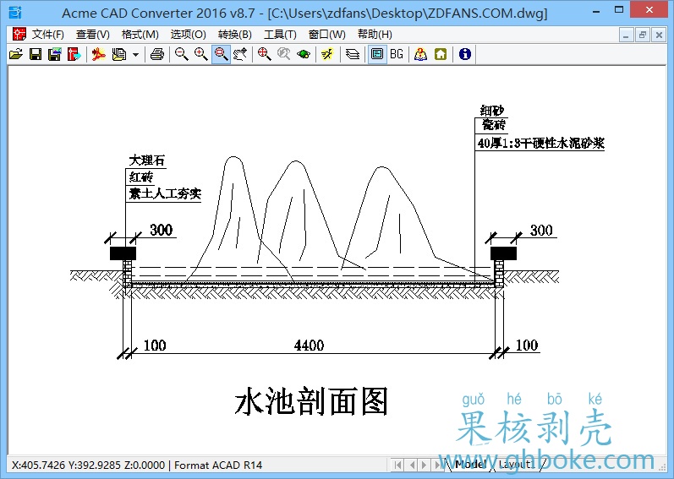Click the Open file folder icon

(x=15, y=54)
